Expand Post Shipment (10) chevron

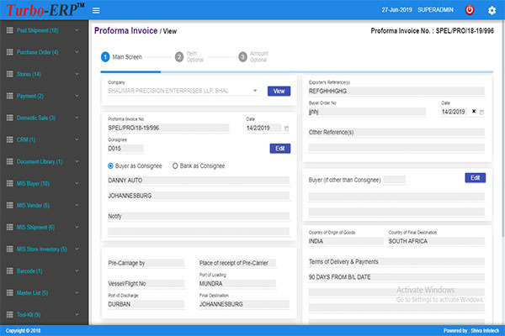click(x=77, y=30)
